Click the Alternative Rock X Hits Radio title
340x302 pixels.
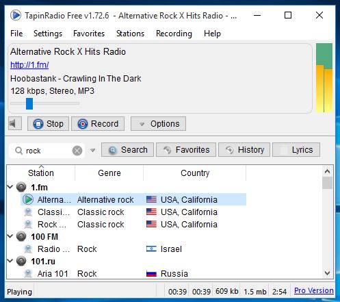click(x=68, y=51)
